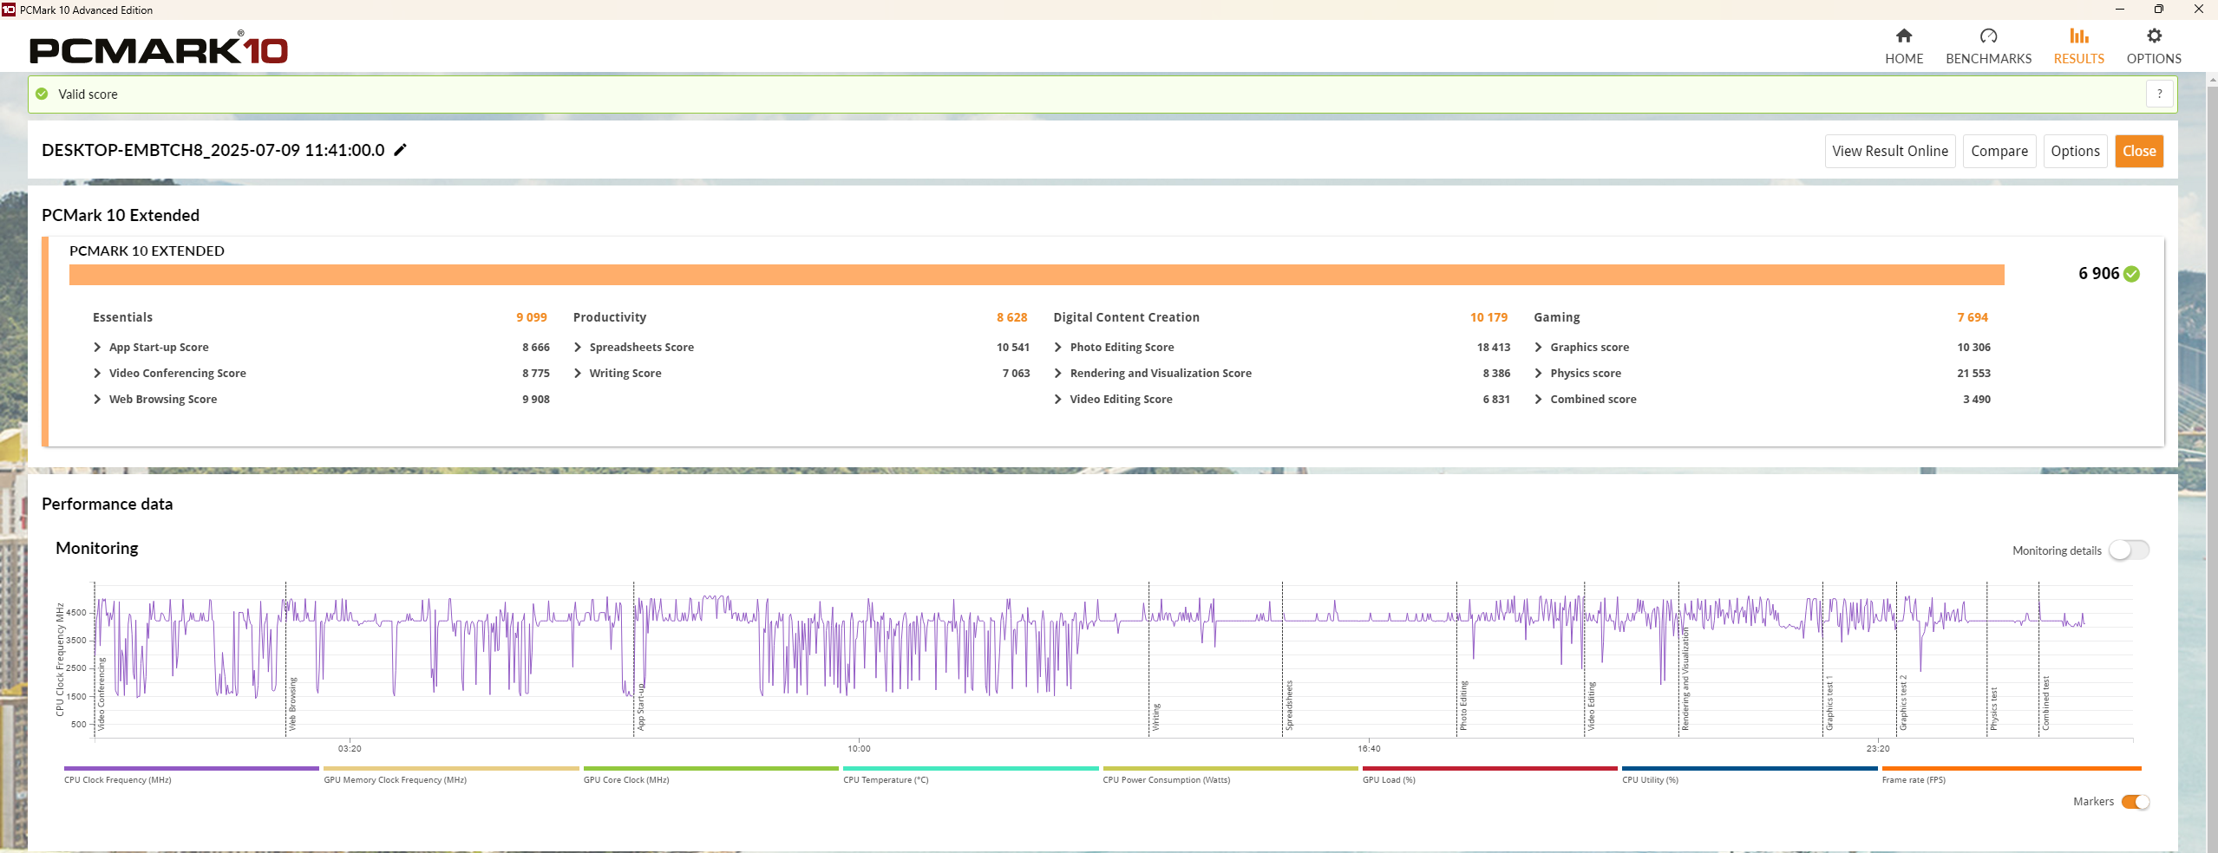Open the Benchmarks gauge icon
The height and width of the screenshot is (853, 2218).
(x=1988, y=36)
